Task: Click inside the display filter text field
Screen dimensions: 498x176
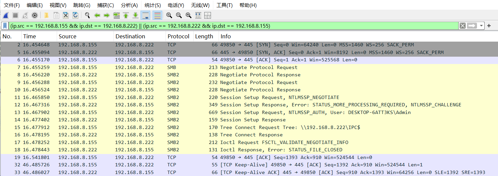Action: [234, 26]
